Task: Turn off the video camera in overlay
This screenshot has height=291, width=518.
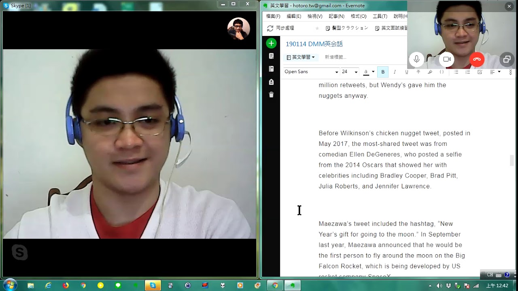Action: (x=447, y=59)
